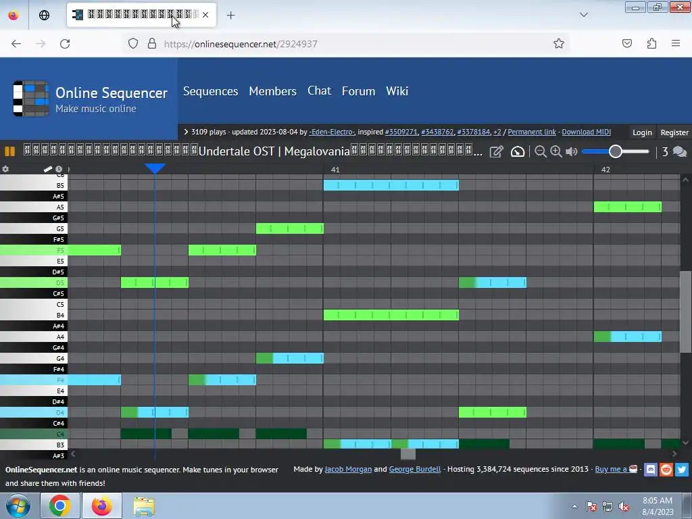Viewport: 692px width, 519px height.
Task: Click measure 42 on the timeline
Action: (605, 170)
